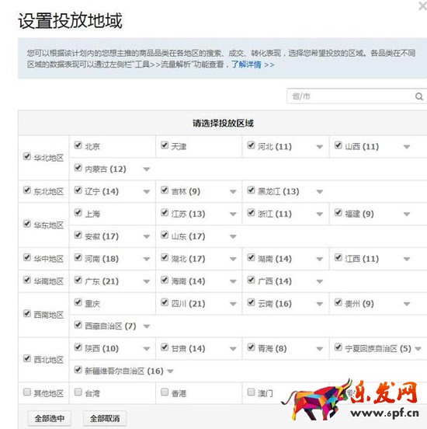Expand the 江苏 (13) dropdown arrow

(x=233, y=214)
